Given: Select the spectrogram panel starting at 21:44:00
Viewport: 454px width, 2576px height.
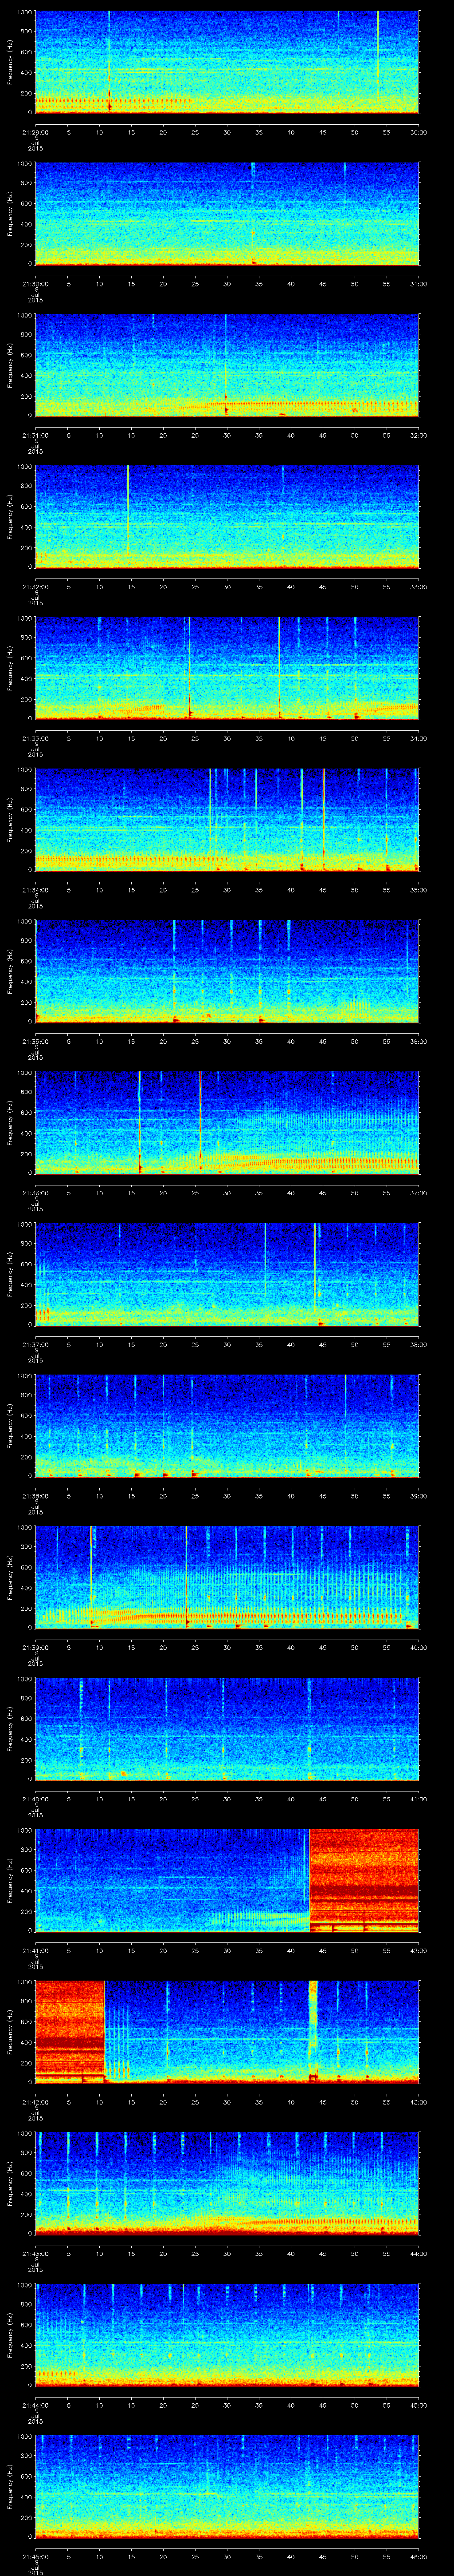Looking at the screenshot, I should (x=227, y=2335).
